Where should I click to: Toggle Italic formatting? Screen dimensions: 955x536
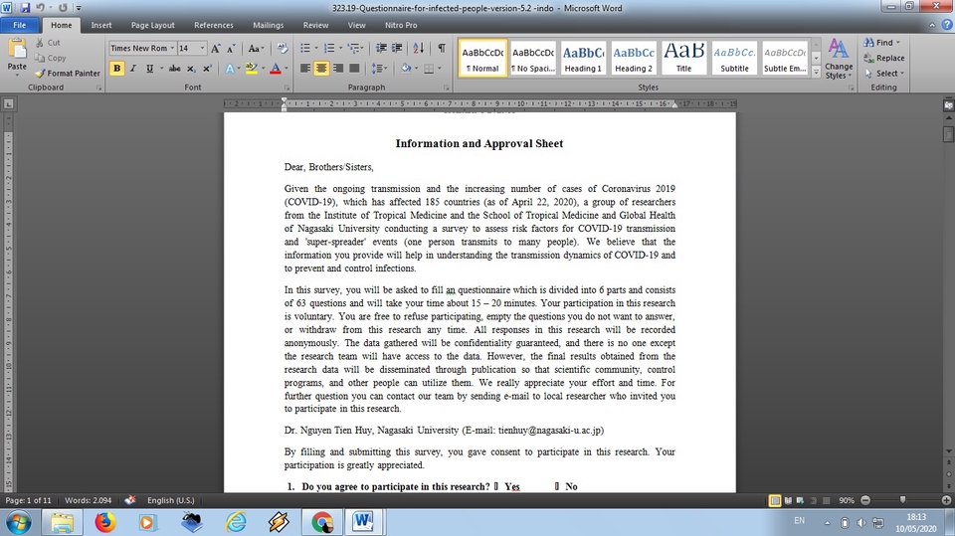click(132, 69)
